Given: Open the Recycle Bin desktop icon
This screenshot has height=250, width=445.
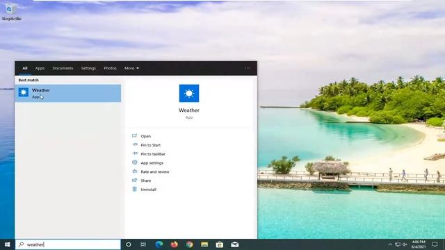Looking at the screenshot, I should coord(11,12).
